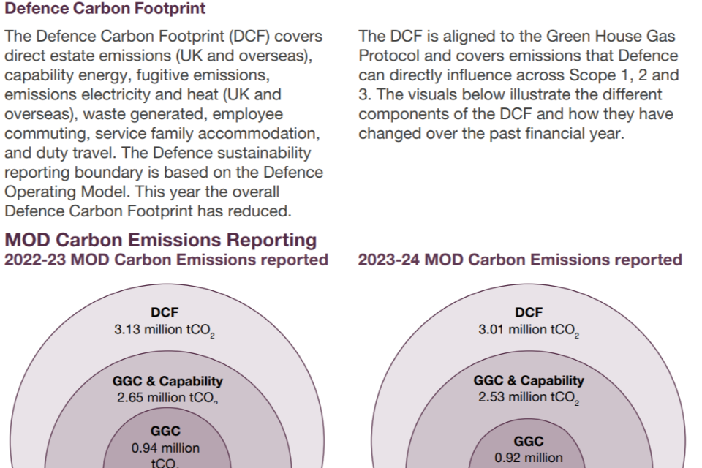
Task: Click the '2.65 million tCO2' value
Action: pos(167,397)
